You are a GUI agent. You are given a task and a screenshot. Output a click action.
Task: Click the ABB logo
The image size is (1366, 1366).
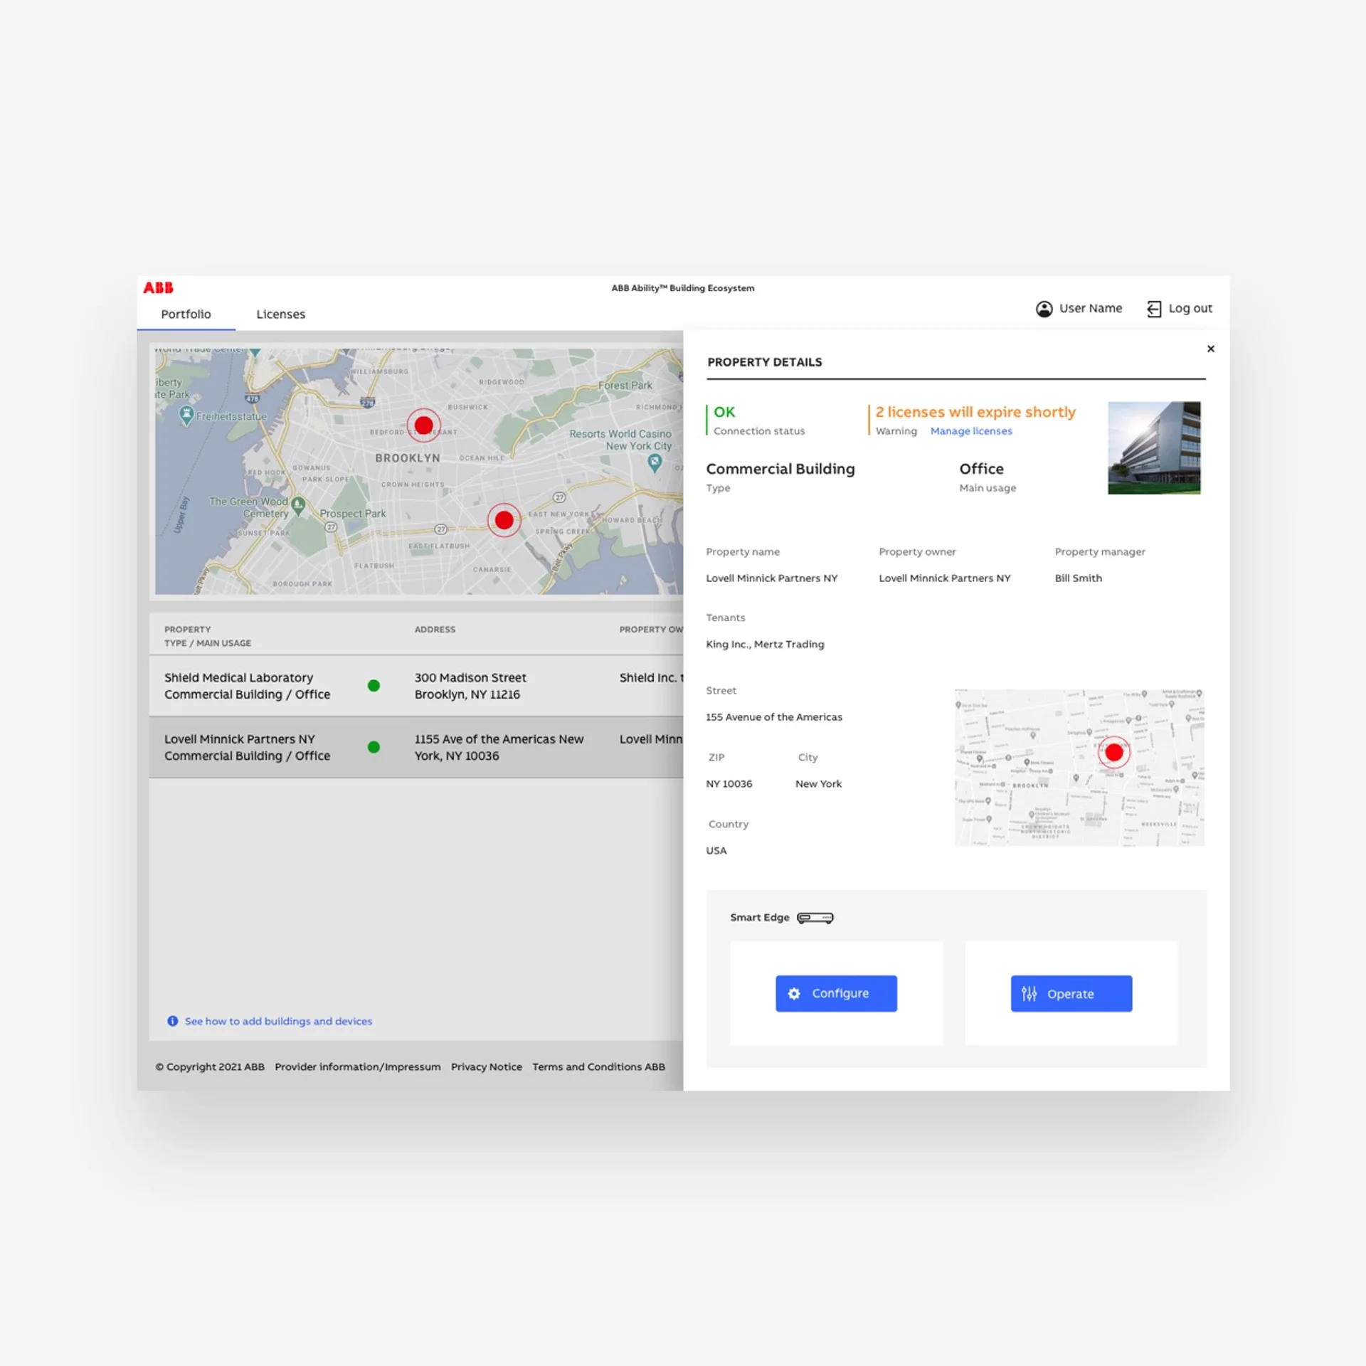[158, 287]
